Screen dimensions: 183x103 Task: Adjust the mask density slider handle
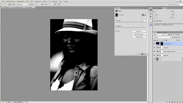146,22
